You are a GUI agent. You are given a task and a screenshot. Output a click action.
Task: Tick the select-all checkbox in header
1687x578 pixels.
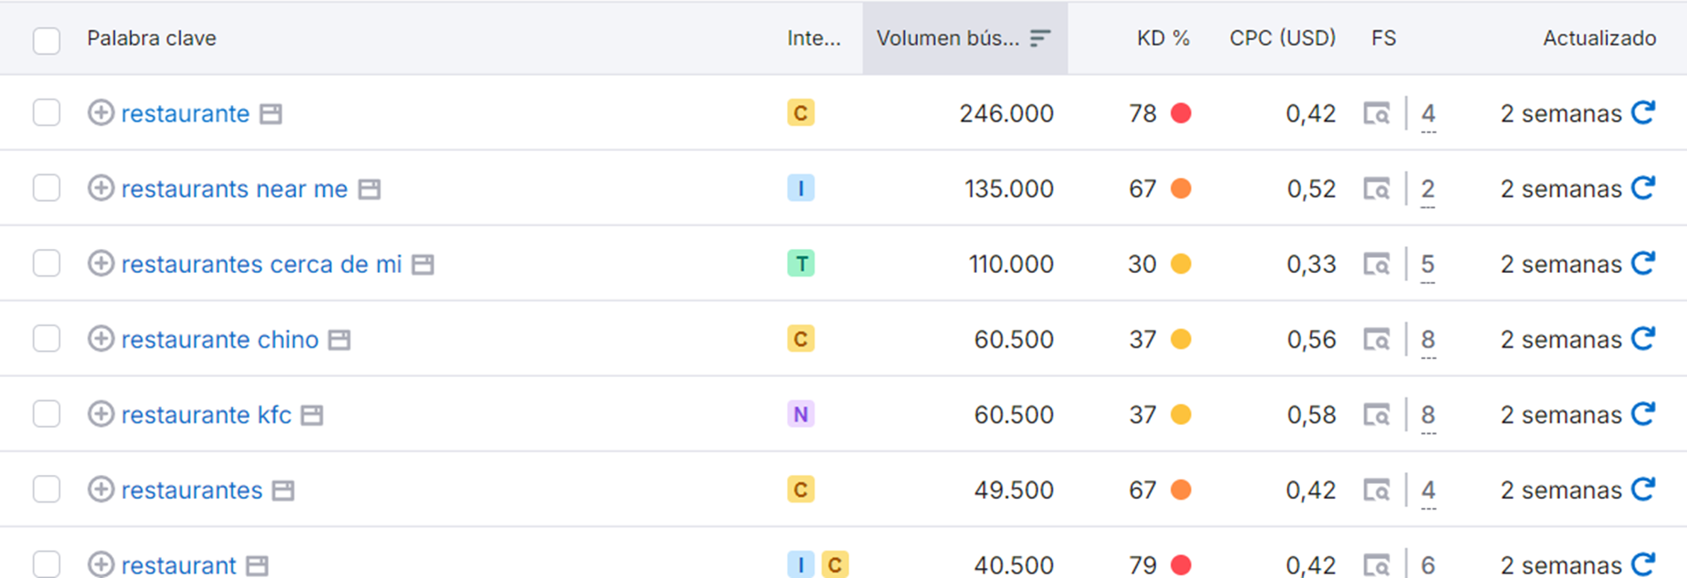point(46,40)
